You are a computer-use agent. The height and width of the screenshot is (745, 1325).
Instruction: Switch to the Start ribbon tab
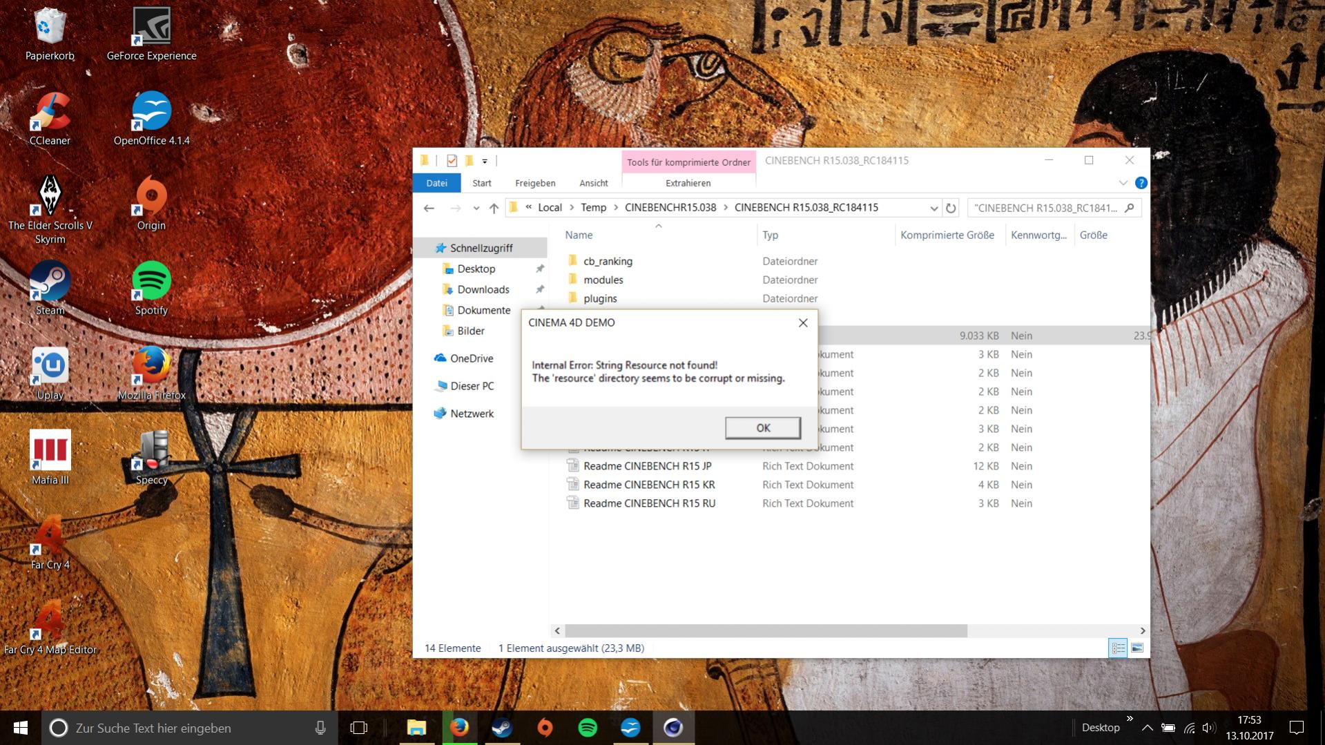pos(482,183)
